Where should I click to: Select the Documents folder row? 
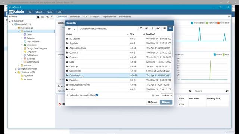(118, 71)
